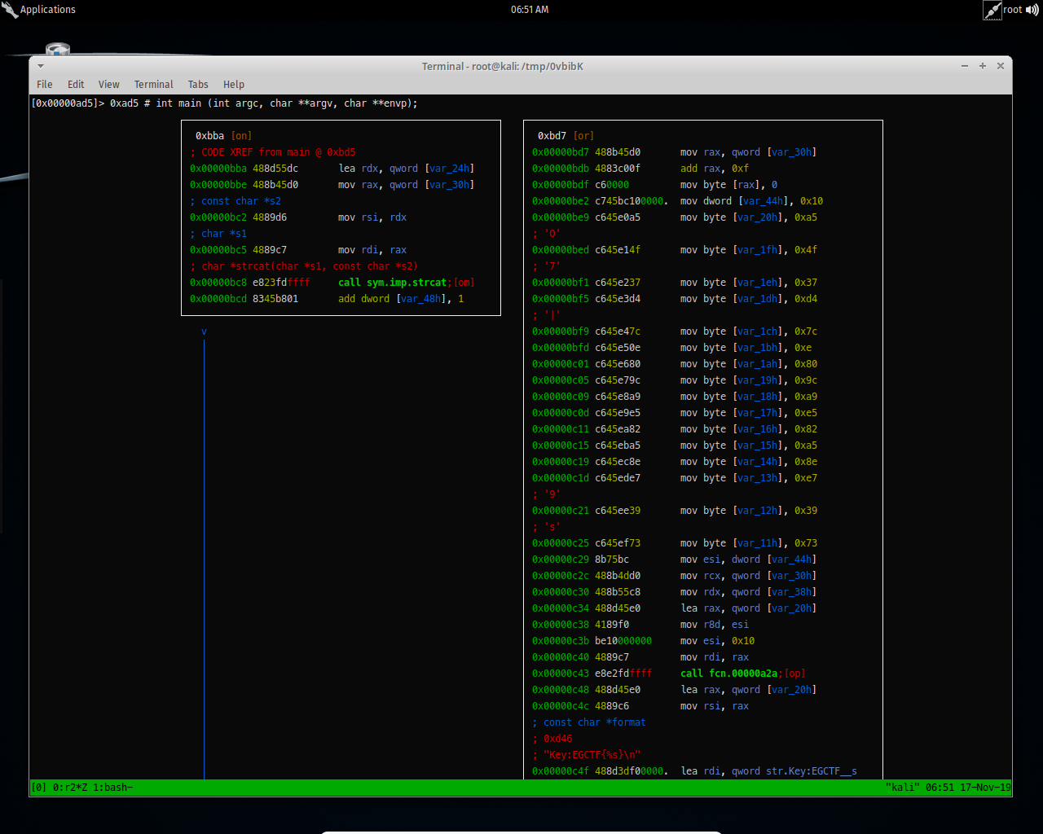Click the 0xbd7 node title

(552, 136)
